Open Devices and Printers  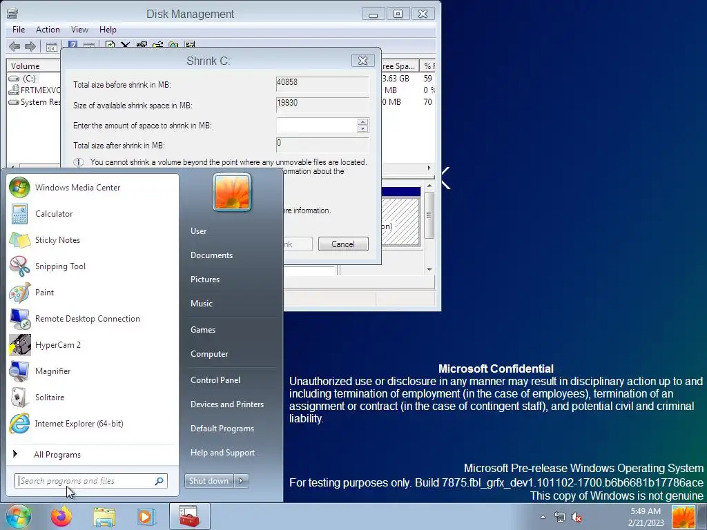(x=227, y=404)
